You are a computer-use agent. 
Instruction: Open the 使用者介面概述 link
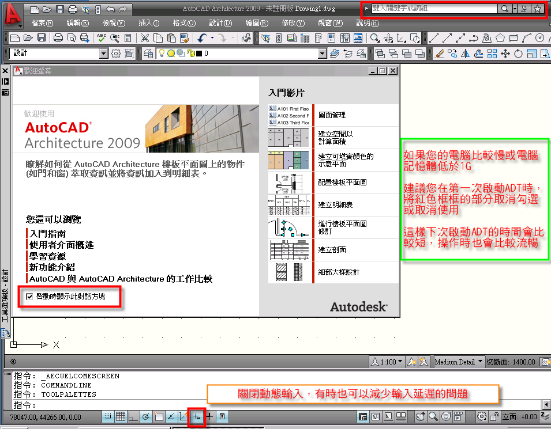click(x=62, y=245)
